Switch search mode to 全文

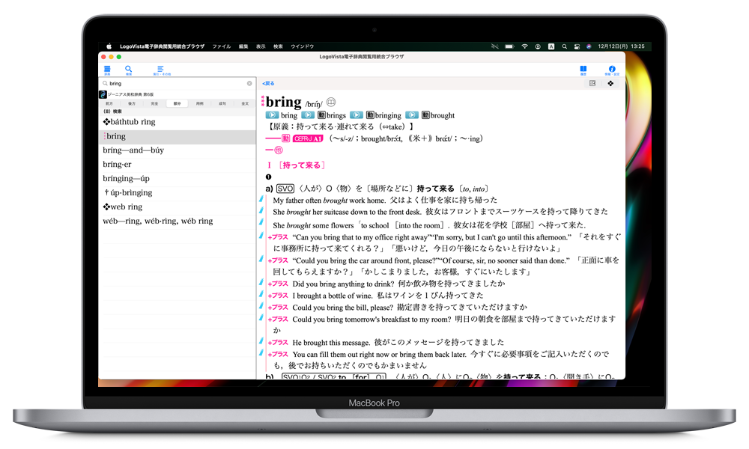pos(245,103)
